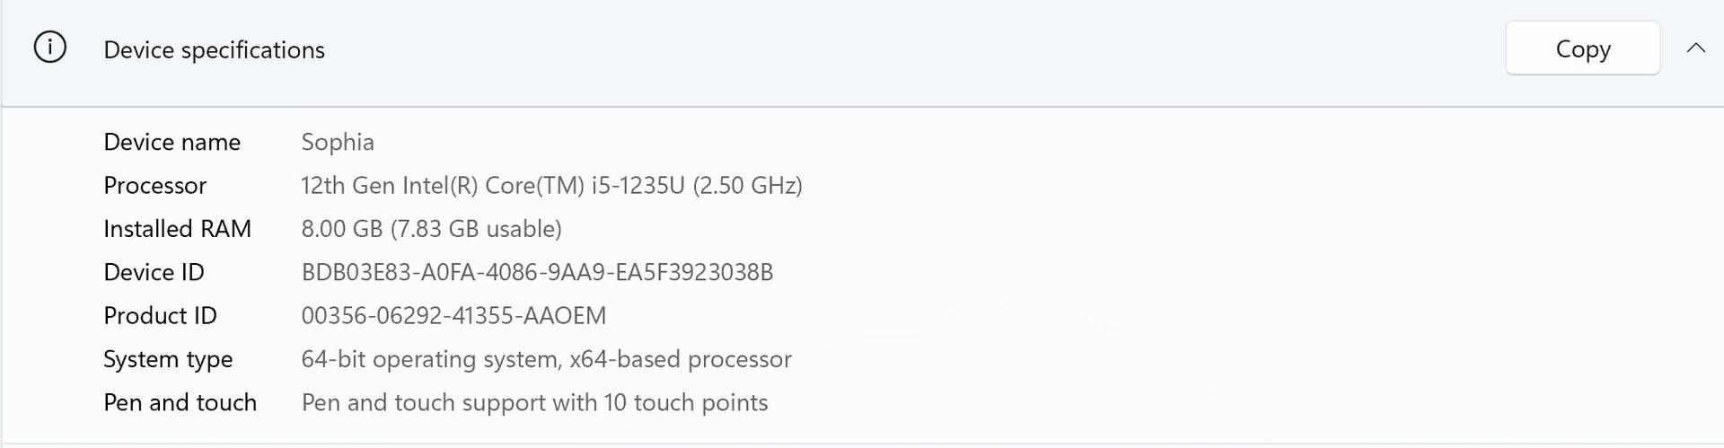
Task: Click the Device name label
Action: pos(172,142)
